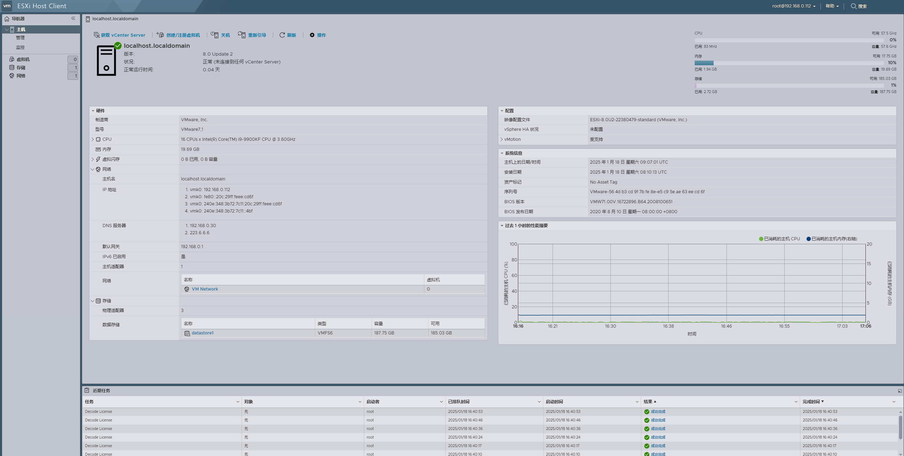Select Virtual Machines in navigator

coord(23,60)
